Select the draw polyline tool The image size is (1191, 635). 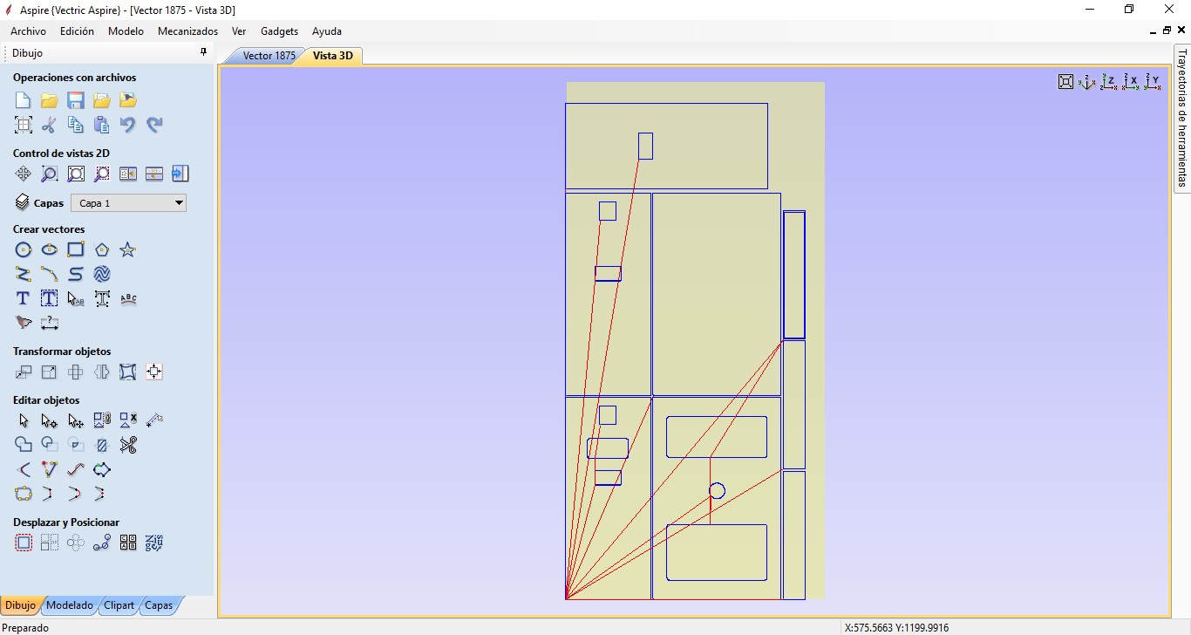coord(24,275)
